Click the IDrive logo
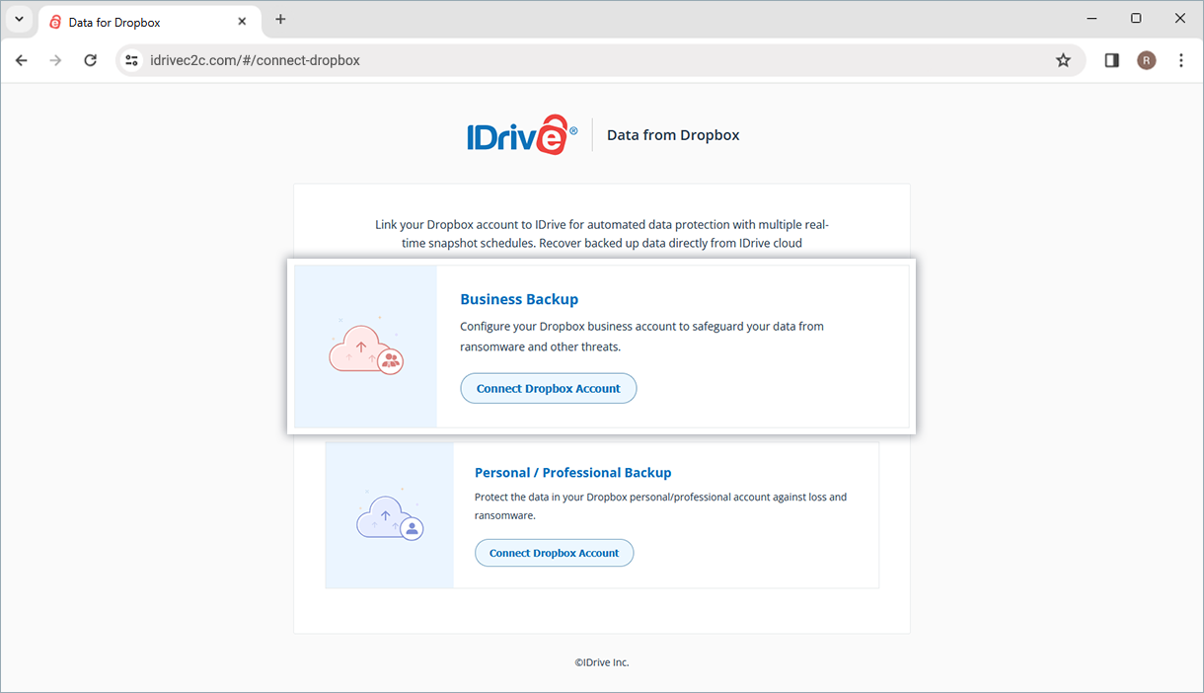Image resolution: width=1204 pixels, height=693 pixels. [522, 135]
